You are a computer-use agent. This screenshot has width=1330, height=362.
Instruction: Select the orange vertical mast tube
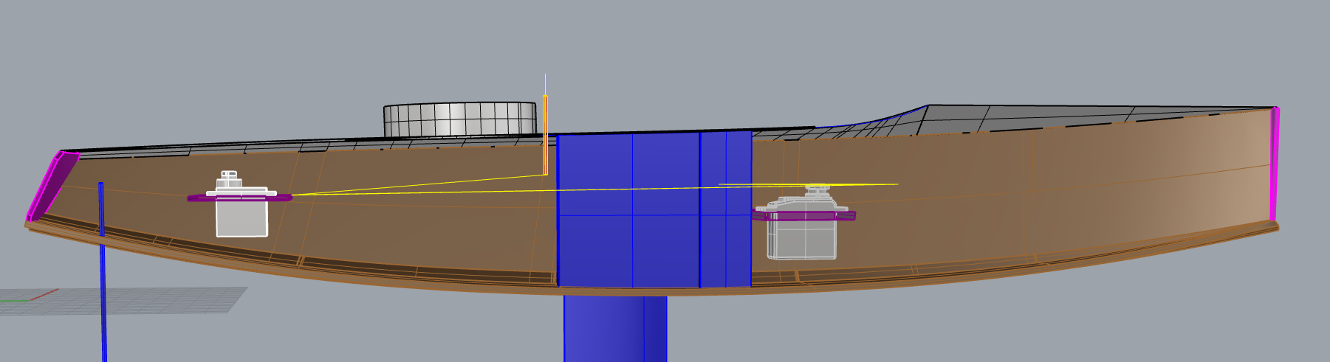tap(545, 136)
